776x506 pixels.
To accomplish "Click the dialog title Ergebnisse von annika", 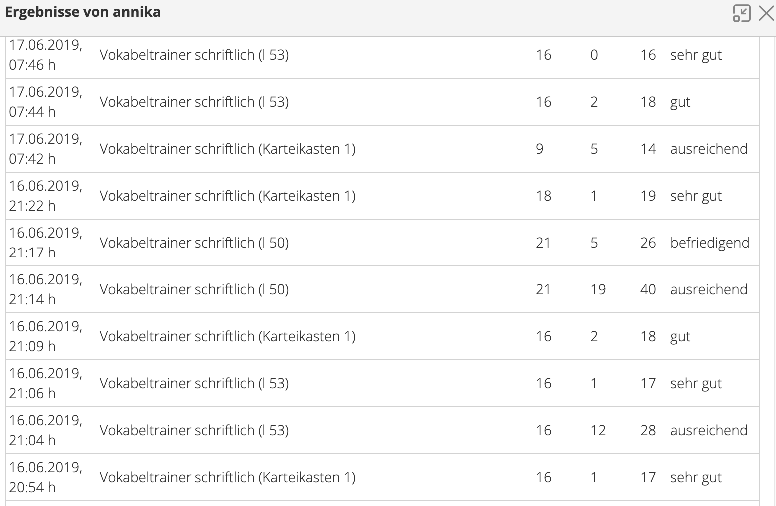I will tap(83, 12).
